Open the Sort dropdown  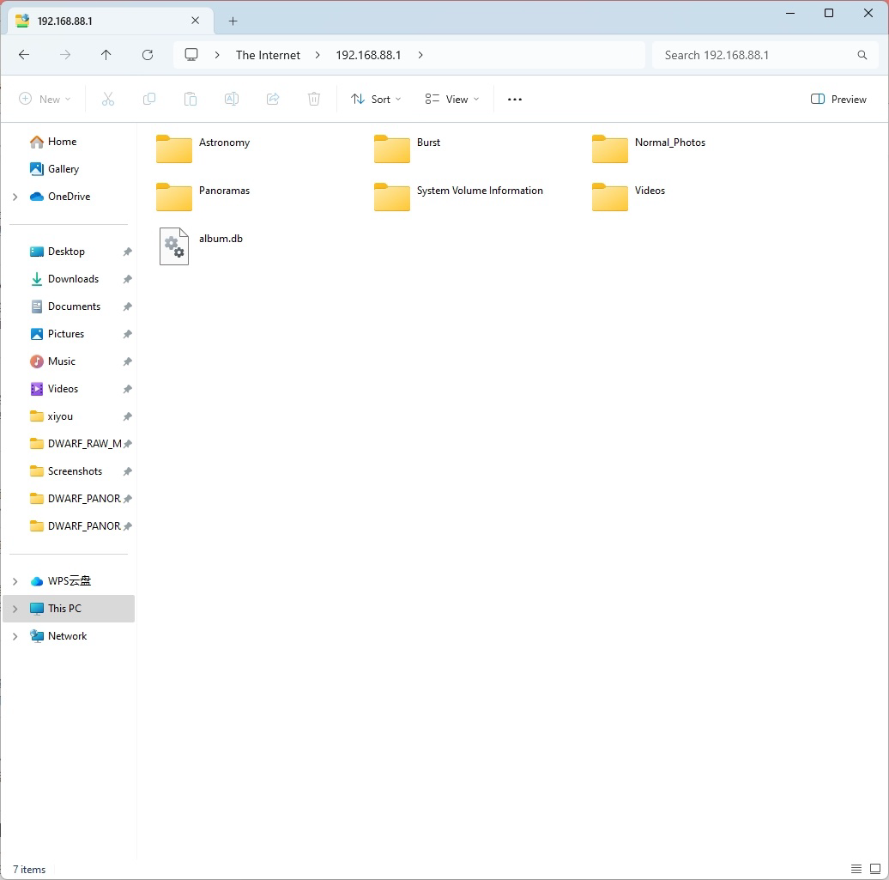(375, 99)
